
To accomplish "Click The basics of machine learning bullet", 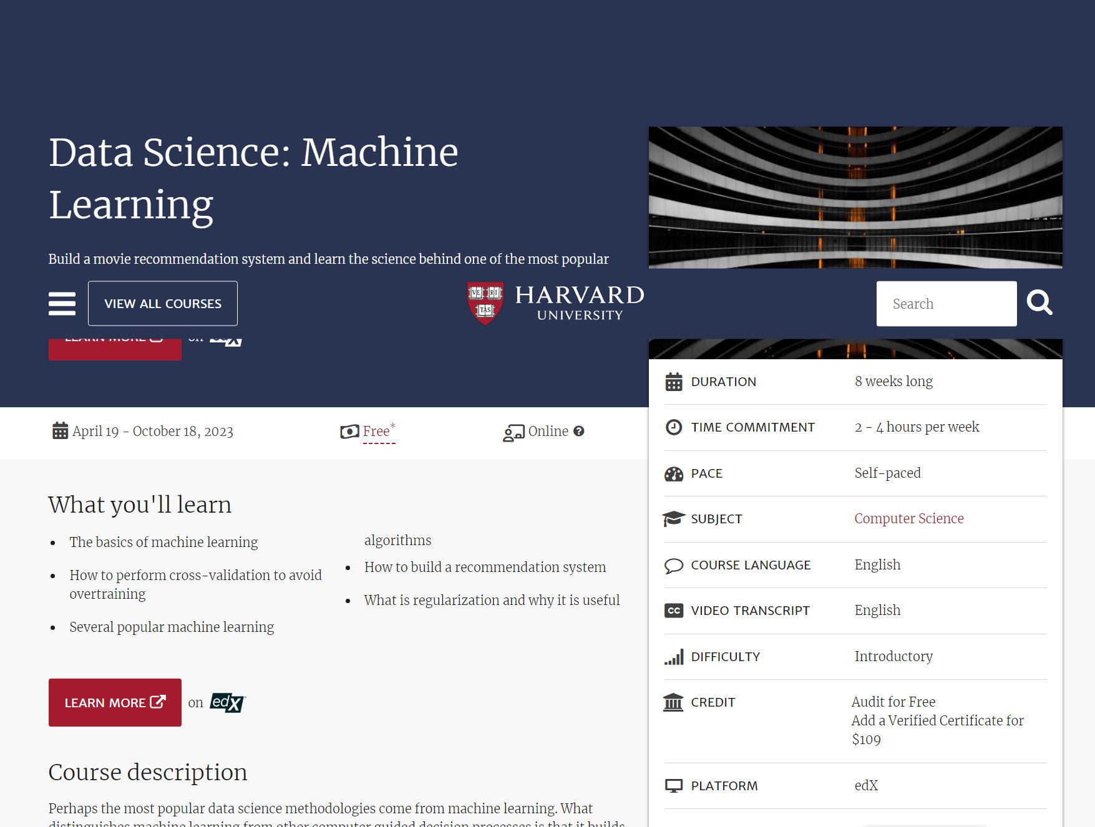I will pos(163,542).
